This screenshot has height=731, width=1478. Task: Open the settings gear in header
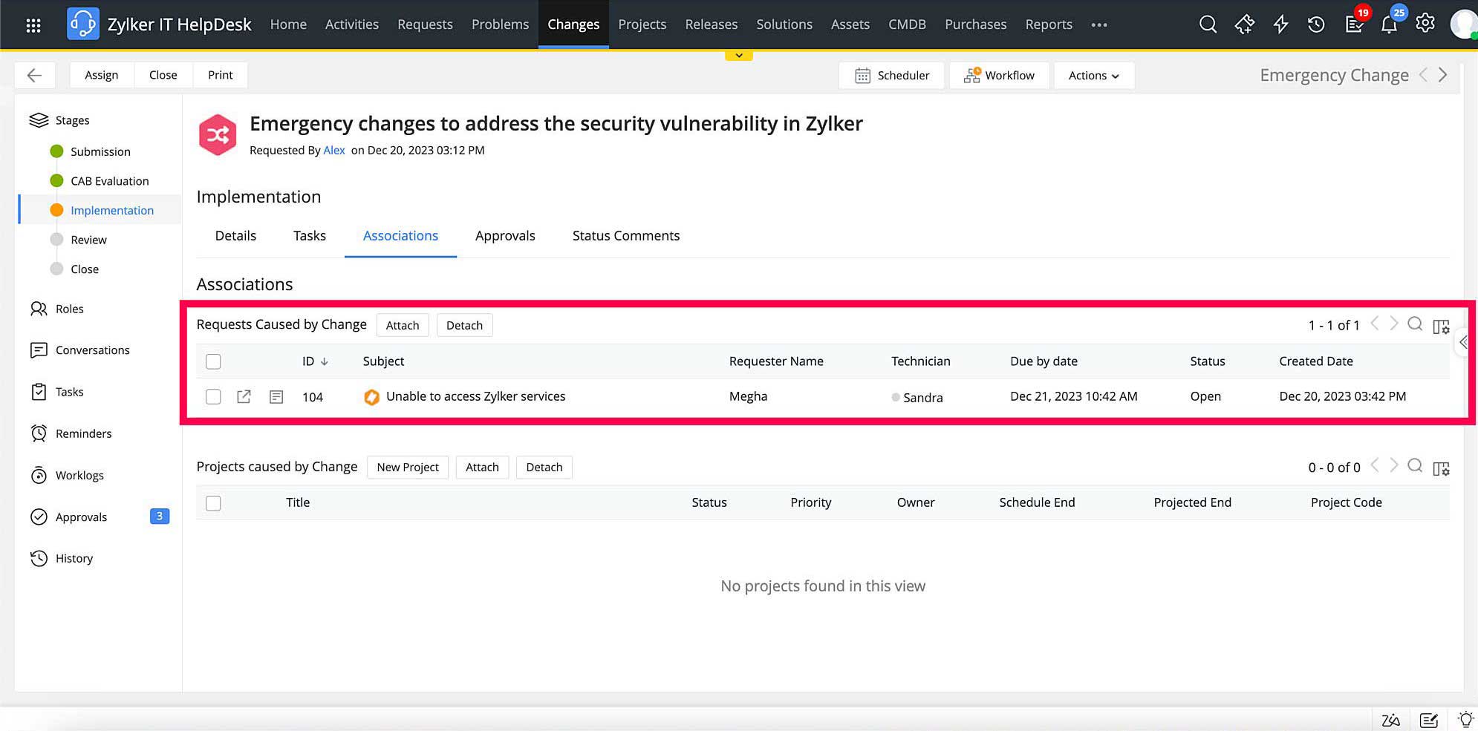tap(1425, 24)
